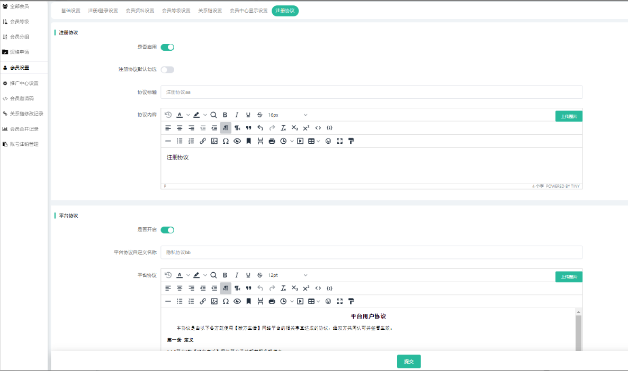
Task: Open 会员等级 in the sidebar
Action: (20, 22)
